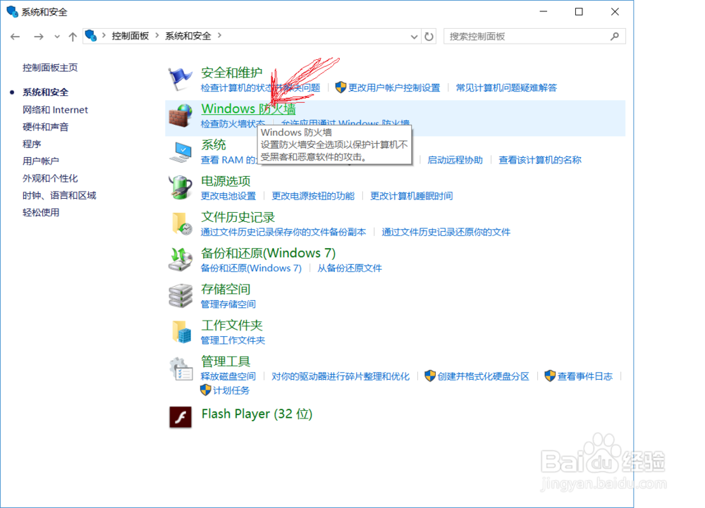The height and width of the screenshot is (508, 705).
Task: Select 轻松使用 category
Action: tap(40, 213)
